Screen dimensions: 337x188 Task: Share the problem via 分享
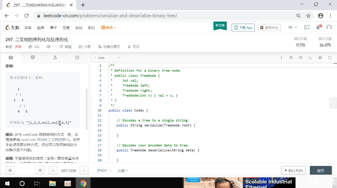pos(85,47)
